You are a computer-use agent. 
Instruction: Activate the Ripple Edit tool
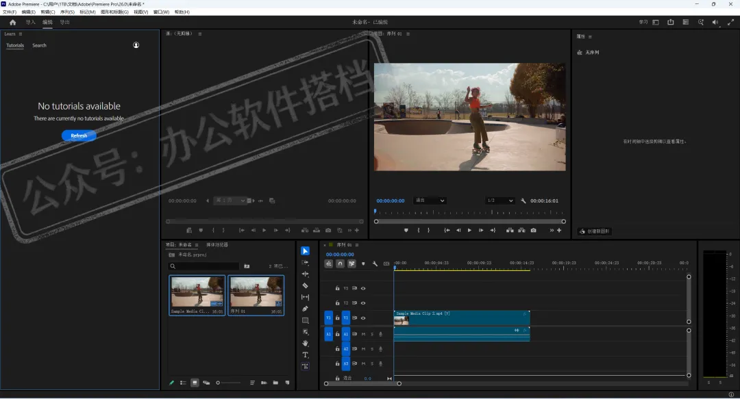tap(305, 274)
